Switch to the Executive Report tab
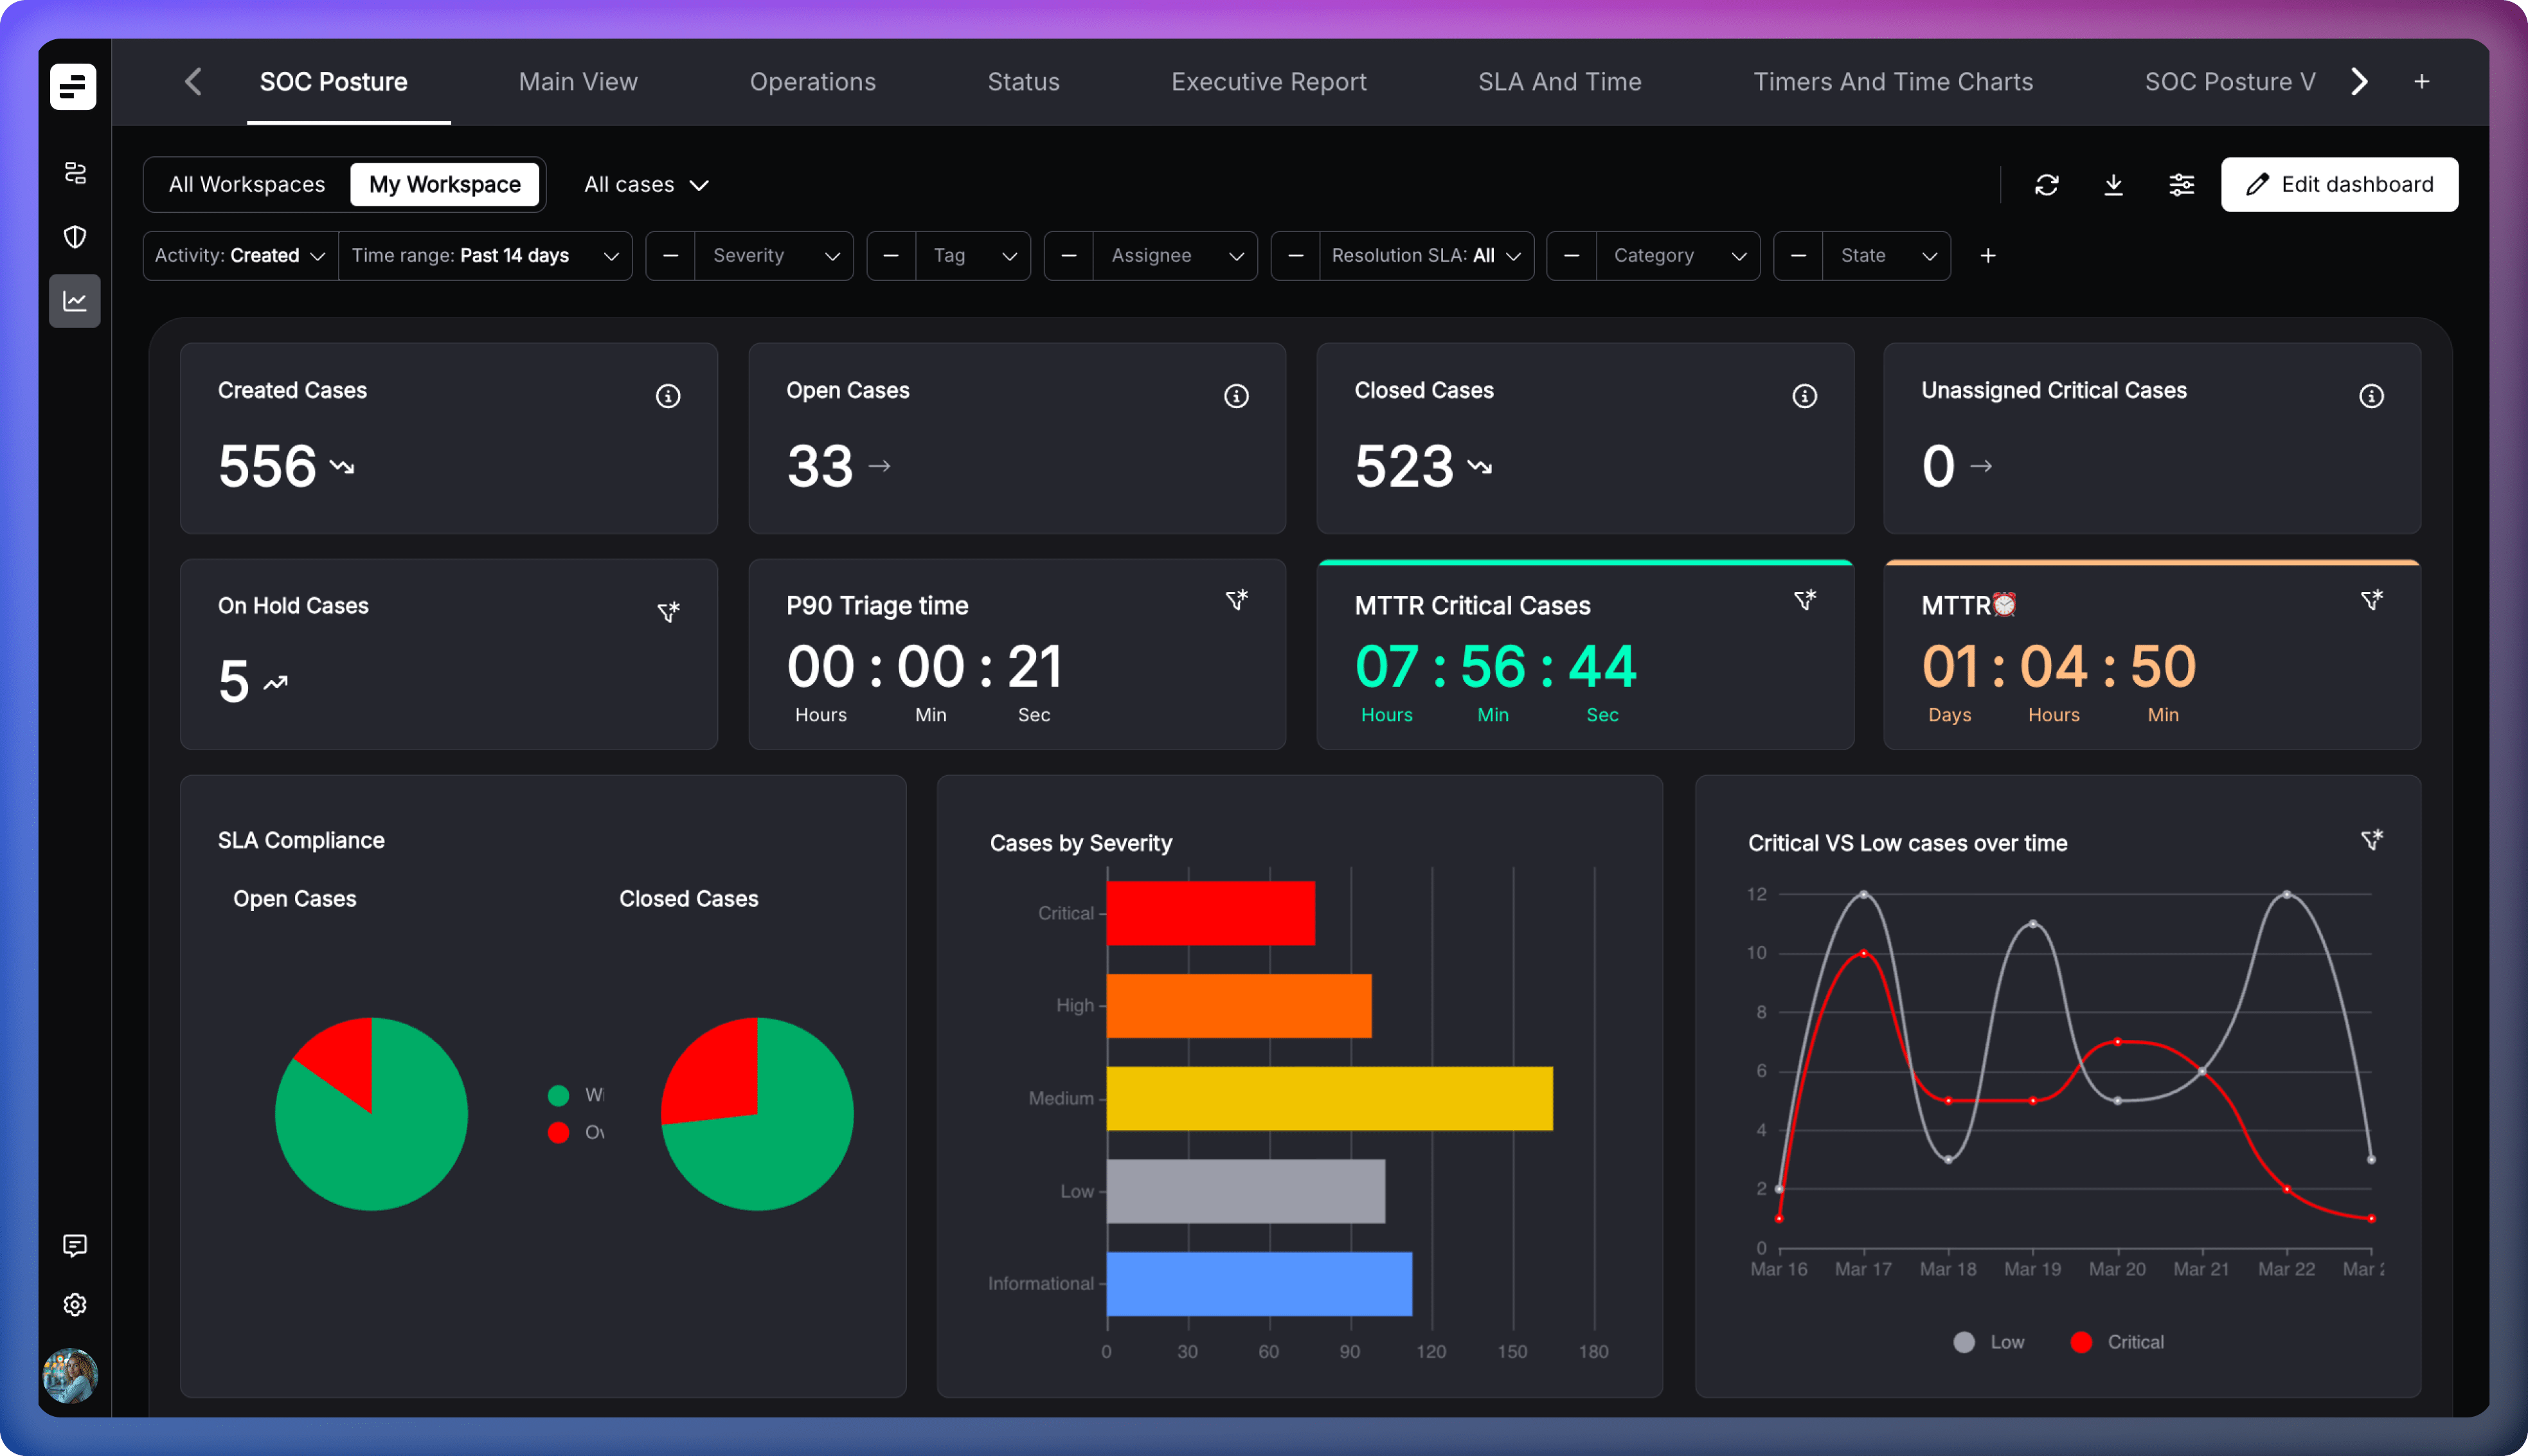This screenshot has width=2528, height=1456. tap(1268, 82)
